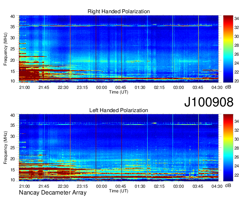The image size is (243, 197).
Task: Click the 28 dB label on Left Handed color bar
Action: [x=237, y=148]
